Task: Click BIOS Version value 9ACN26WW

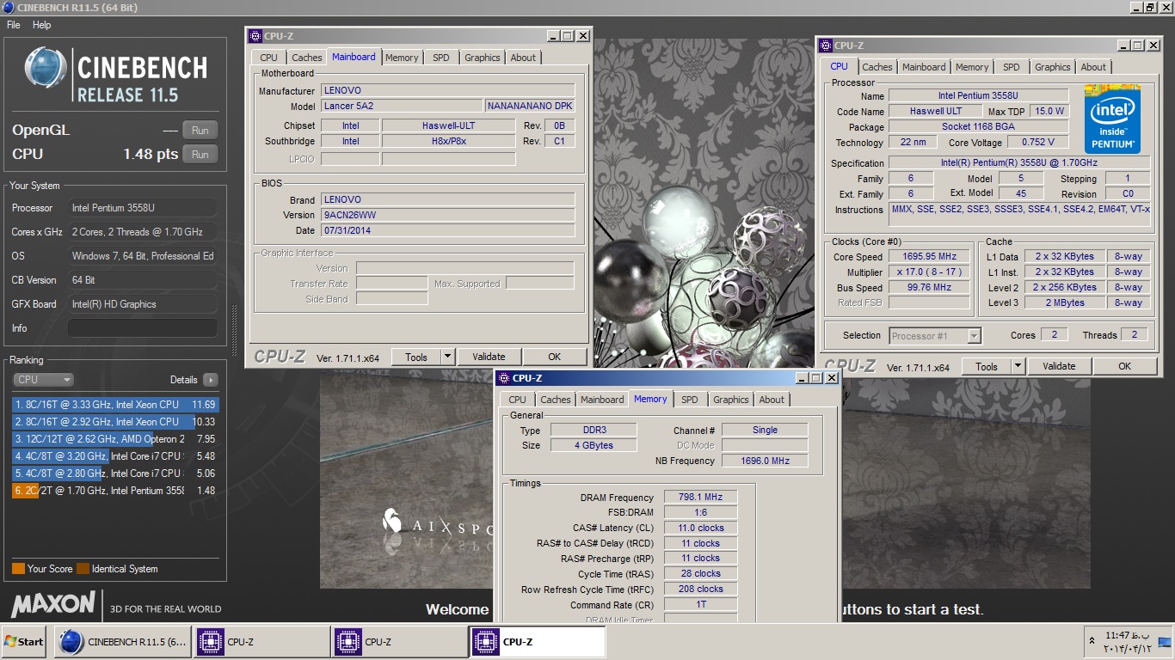Action: point(447,215)
